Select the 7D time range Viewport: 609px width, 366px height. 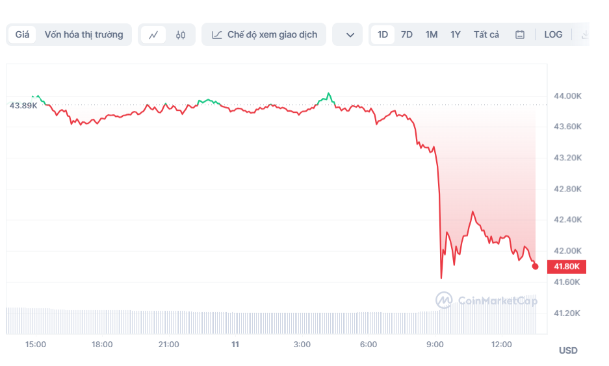tap(407, 35)
